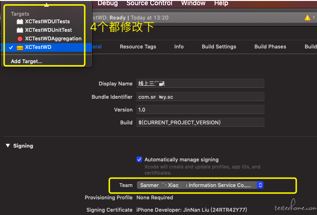This screenshot has width=317, height=215.
Task: Open the yellow warning indicator in status bar
Action: click(308, 18)
